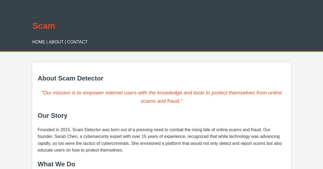
Task: Click the 'About Scam Detector' heading
Action: coord(71,78)
